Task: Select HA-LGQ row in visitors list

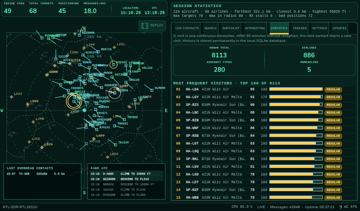Action: pos(264,151)
